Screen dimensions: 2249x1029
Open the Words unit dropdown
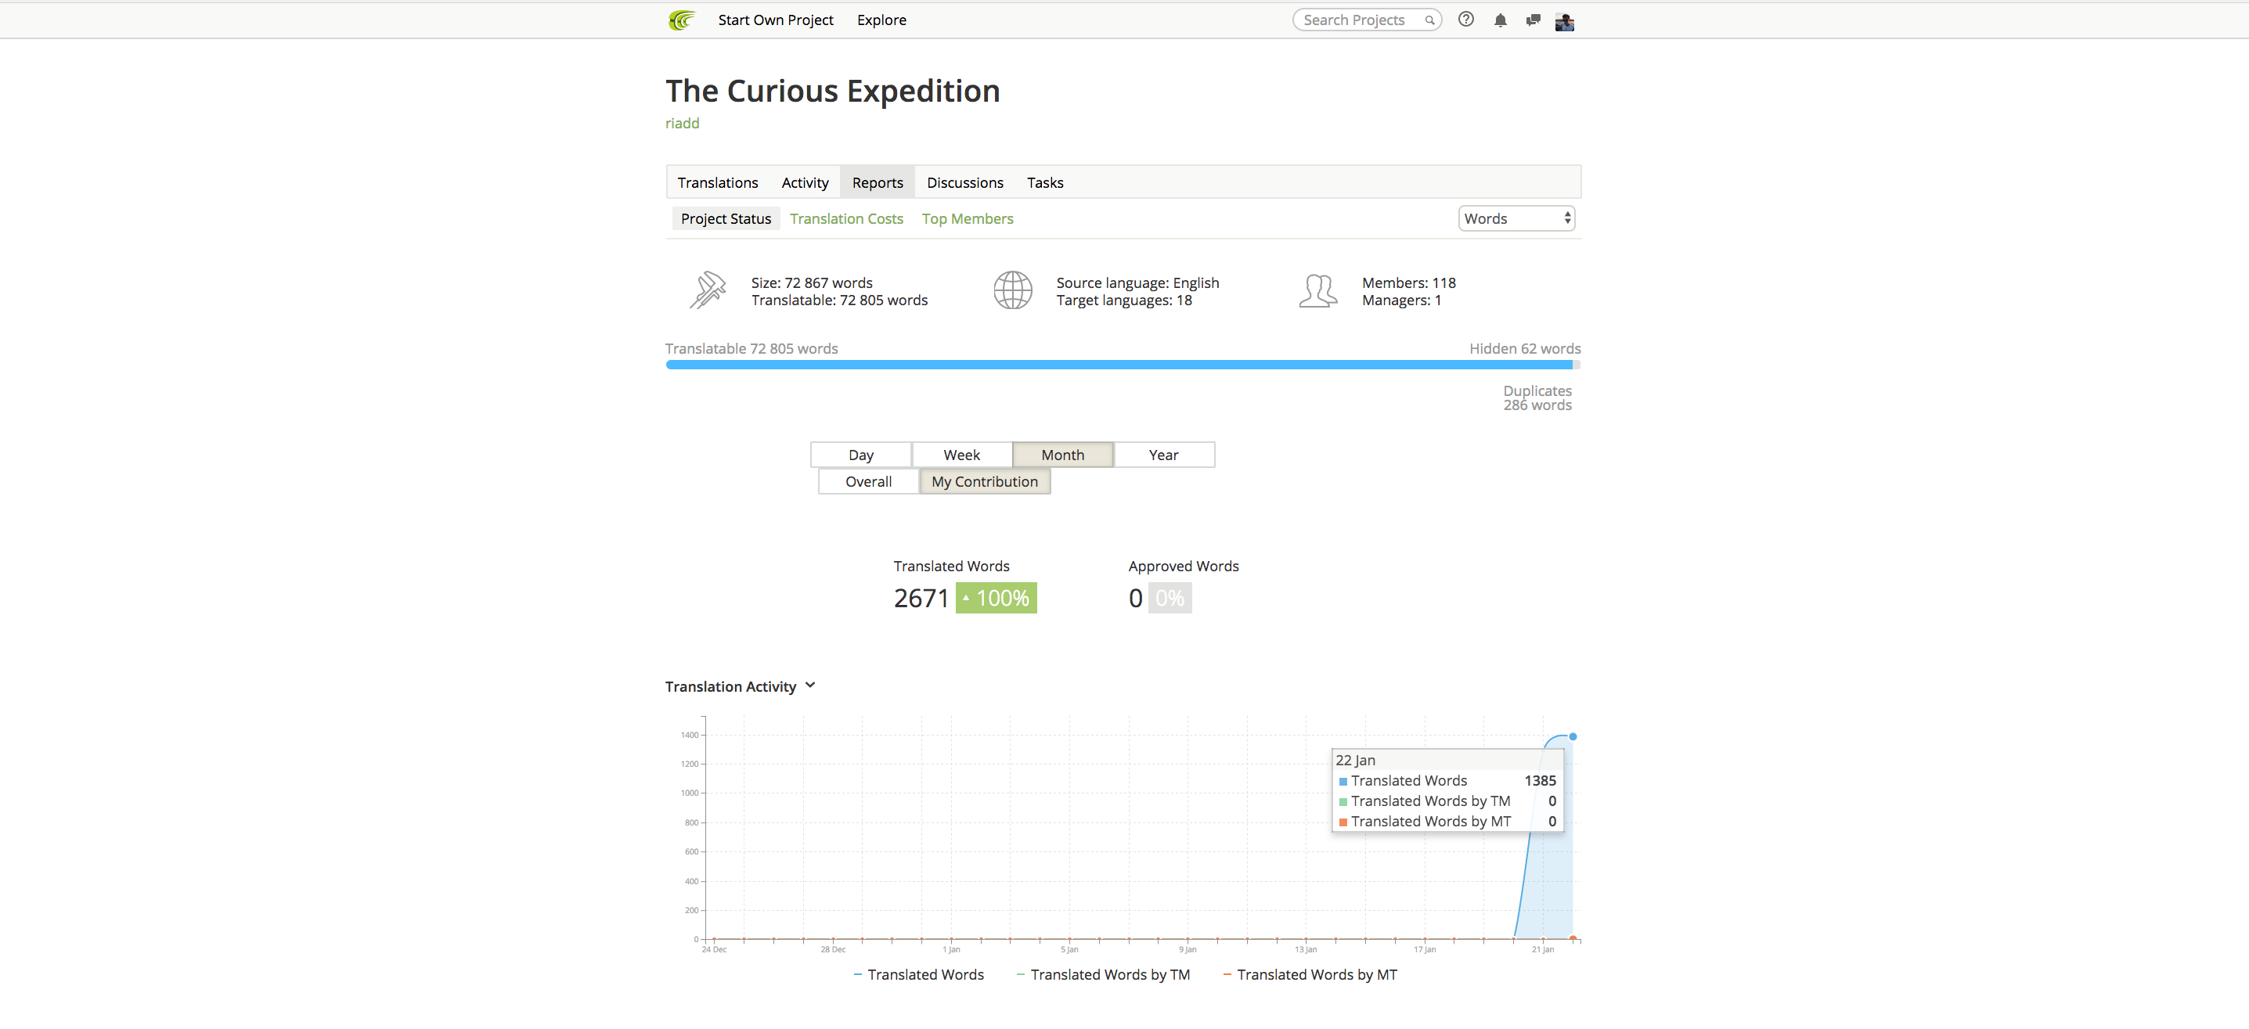point(1516,218)
